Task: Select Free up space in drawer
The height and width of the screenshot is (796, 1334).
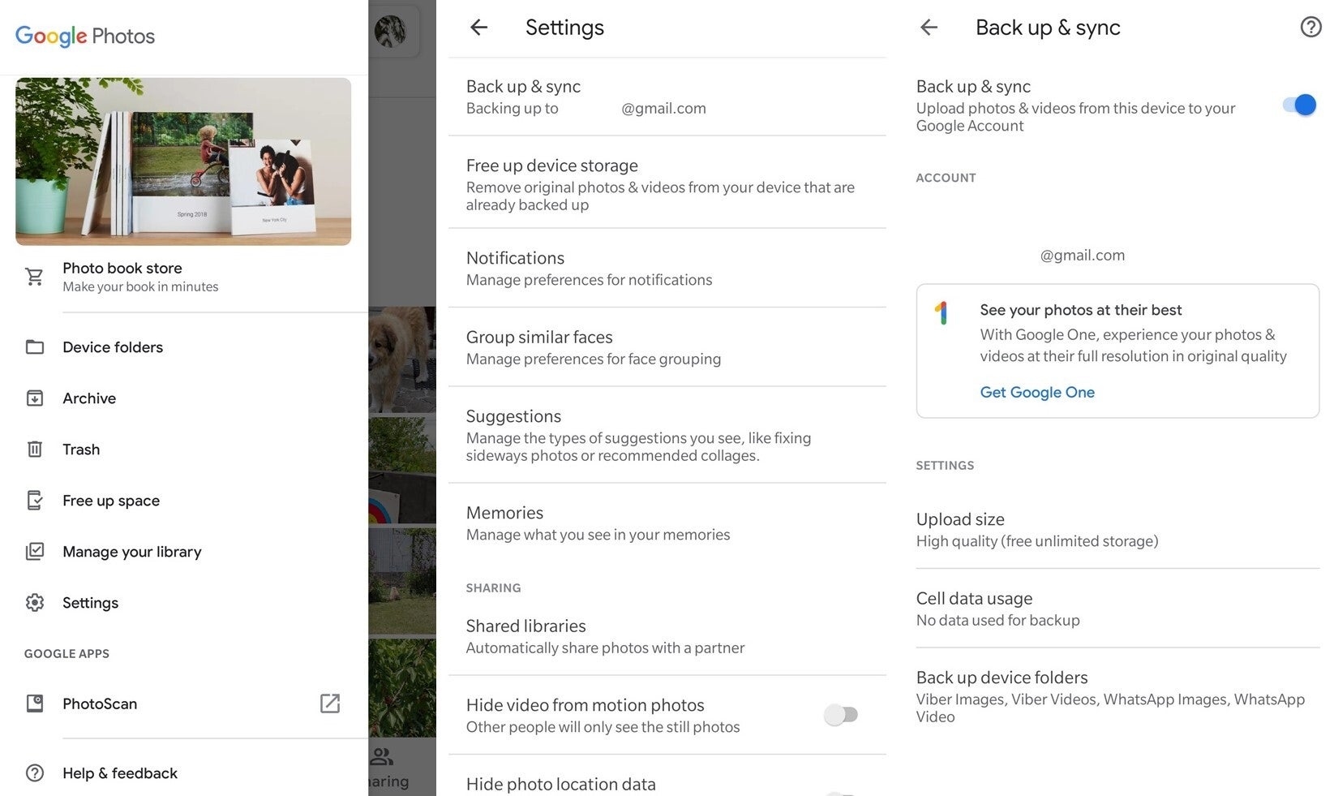Action: click(x=184, y=501)
